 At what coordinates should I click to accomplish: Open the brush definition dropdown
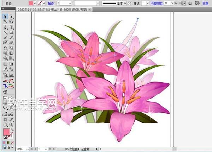[98, 4]
